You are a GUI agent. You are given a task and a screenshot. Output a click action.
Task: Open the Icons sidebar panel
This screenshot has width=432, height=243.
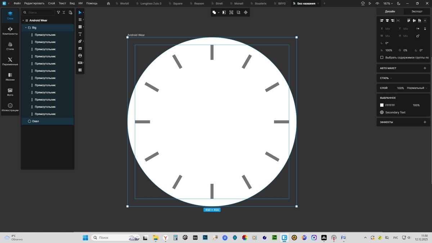(x=10, y=77)
